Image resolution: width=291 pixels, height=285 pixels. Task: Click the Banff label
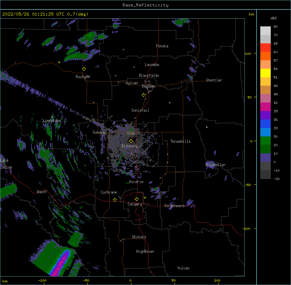click(x=42, y=192)
